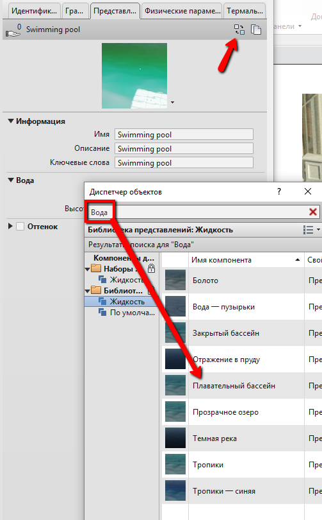Click the Темная река thumbnail

click(x=175, y=438)
